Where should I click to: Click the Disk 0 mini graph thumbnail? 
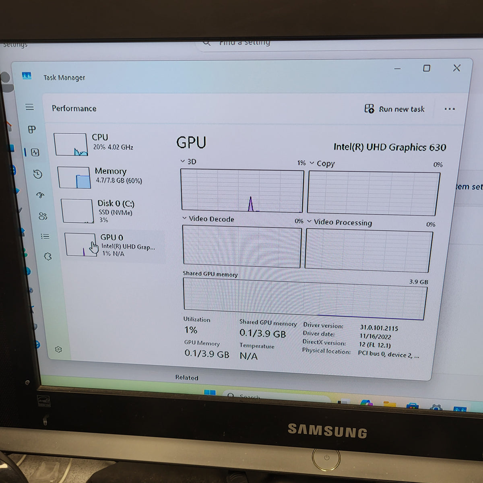tap(77, 211)
